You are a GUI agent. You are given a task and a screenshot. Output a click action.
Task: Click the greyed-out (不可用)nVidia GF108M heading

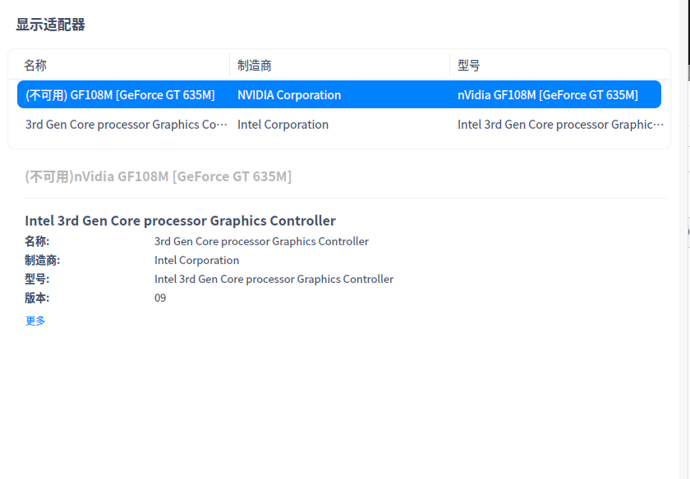159,176
